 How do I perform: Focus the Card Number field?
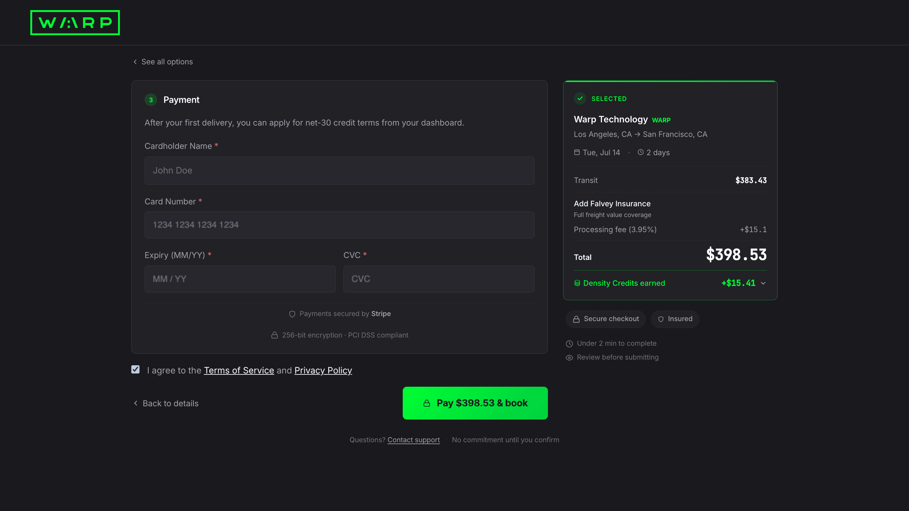click(x=339, y=225)
